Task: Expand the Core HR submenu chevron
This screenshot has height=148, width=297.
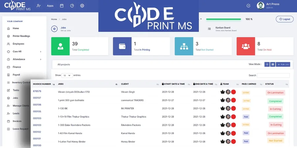Action: 41,52
